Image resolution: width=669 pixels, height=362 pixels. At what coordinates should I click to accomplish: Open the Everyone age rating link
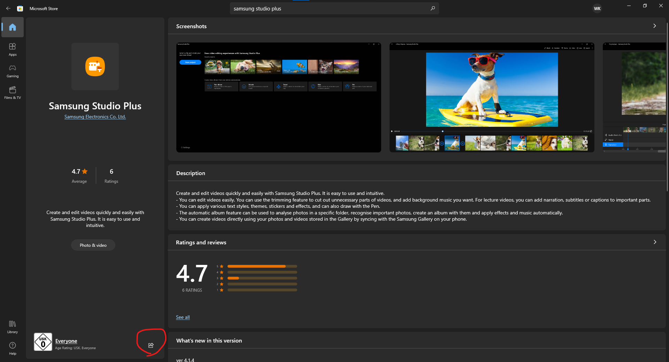66,341
